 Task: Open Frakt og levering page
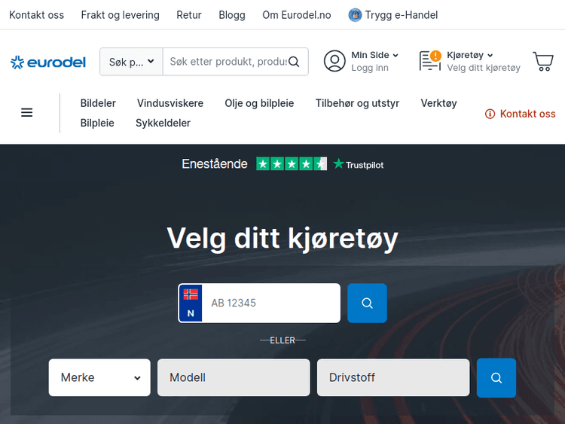pyautogui.click(x=121, y=15)
